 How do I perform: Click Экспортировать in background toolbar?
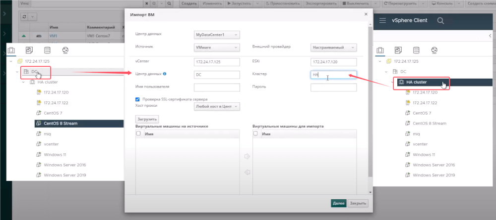(321, 3)
